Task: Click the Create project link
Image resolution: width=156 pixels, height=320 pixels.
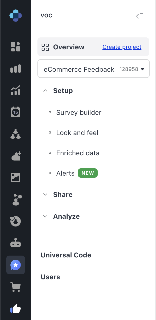Action: (122, 47)
